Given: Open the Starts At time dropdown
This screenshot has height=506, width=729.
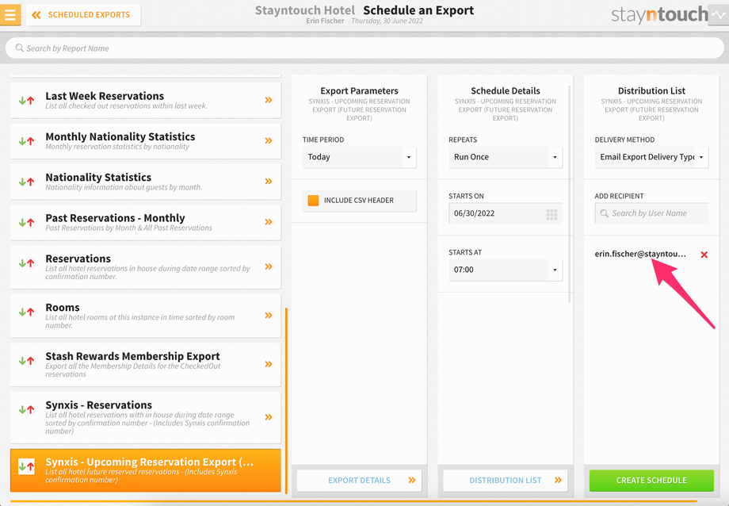Looking at the screenshot, I should coord(506,270).
